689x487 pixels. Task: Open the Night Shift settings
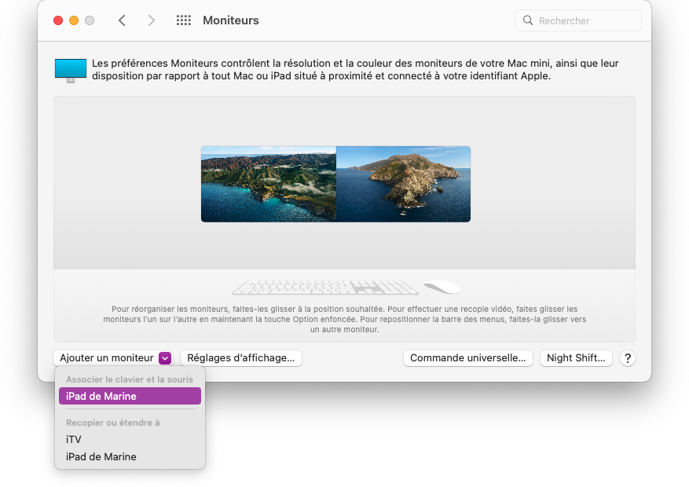576,358
